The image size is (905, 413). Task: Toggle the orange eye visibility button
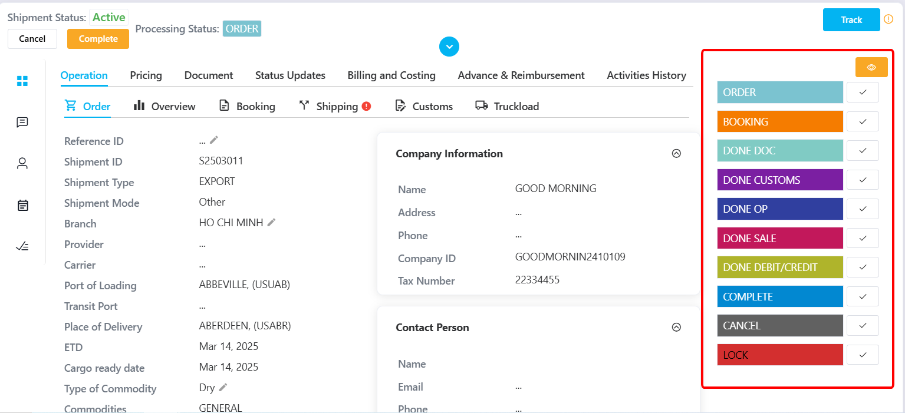point(871,67)
